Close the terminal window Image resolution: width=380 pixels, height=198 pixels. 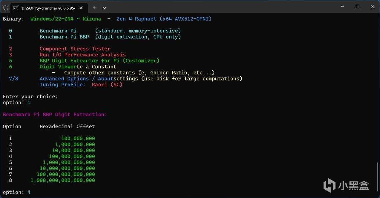372,7
